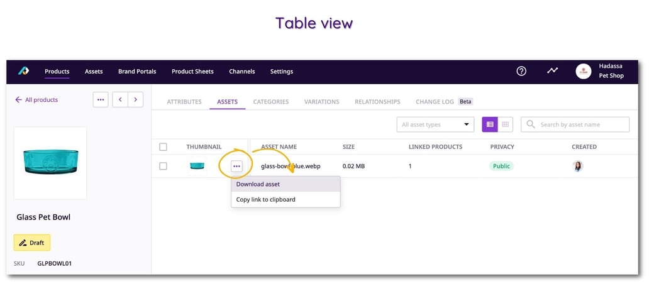Screen dimensions: 649x301
Task: Switch to the Variations tab
Action: tap(321, 102)
